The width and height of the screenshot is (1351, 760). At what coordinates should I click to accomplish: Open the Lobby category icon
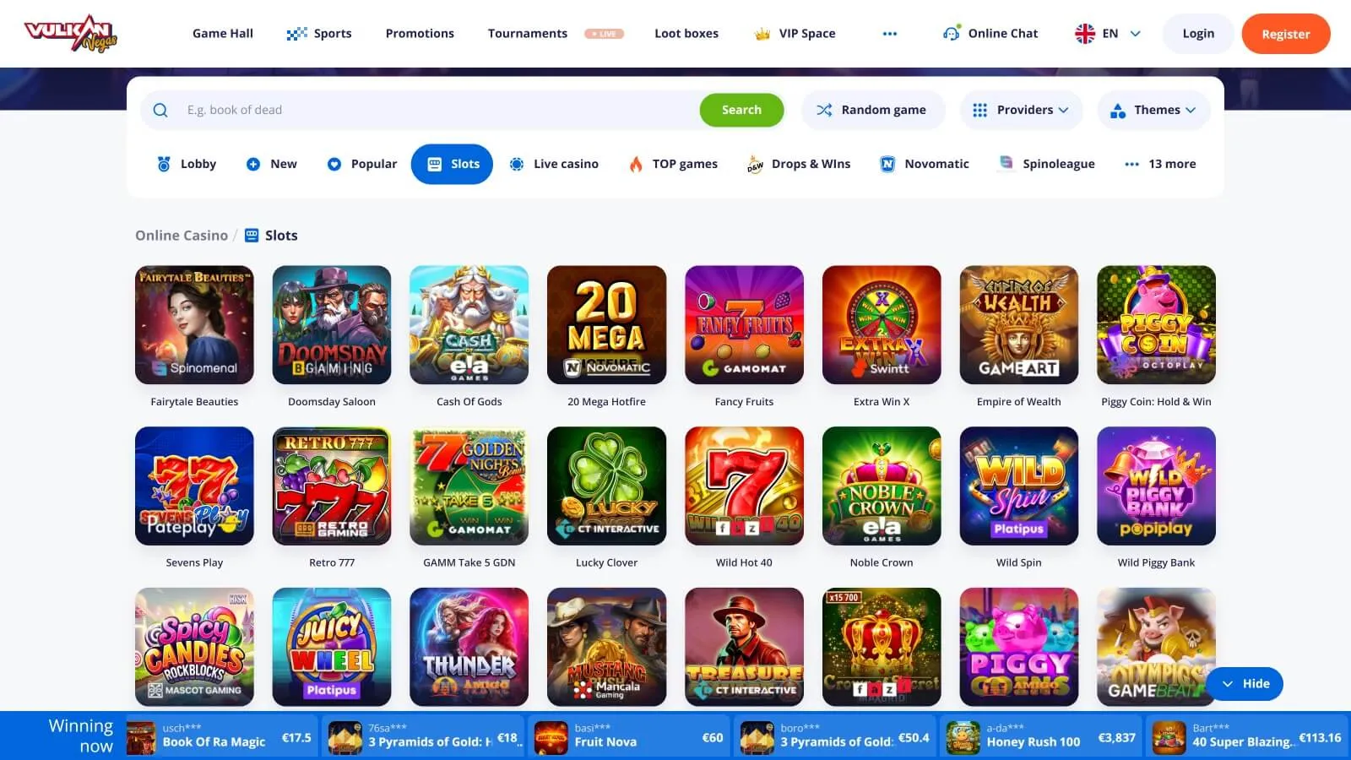pos(164,164)
